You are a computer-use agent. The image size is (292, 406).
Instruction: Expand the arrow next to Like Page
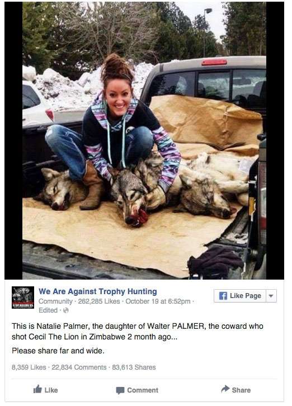coord(271,296)
